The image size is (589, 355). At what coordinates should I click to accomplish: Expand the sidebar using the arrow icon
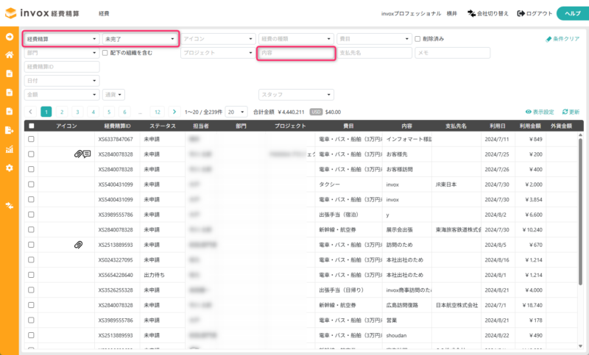pos(10,36)
